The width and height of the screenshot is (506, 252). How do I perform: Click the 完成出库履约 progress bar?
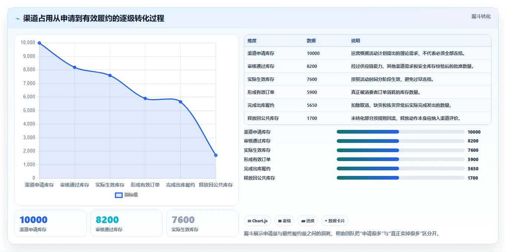(x=401, y=168)
